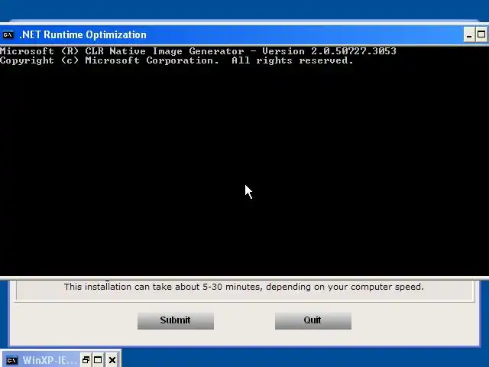Click the minimized WinXP-IE window title

[50, 360]
